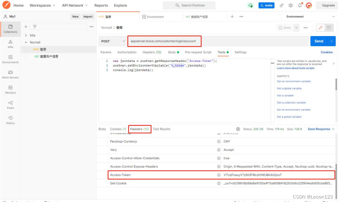338x202 pixels.
Task: Insert 'Get an environment variable' snippet
Action: click(294, 82)
